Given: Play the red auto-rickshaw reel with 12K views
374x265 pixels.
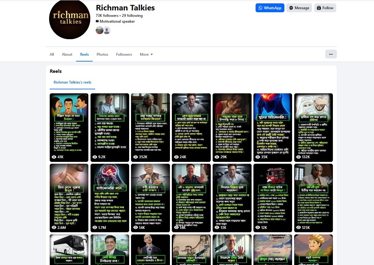Looking at the screenshot, I should point(273,198).
